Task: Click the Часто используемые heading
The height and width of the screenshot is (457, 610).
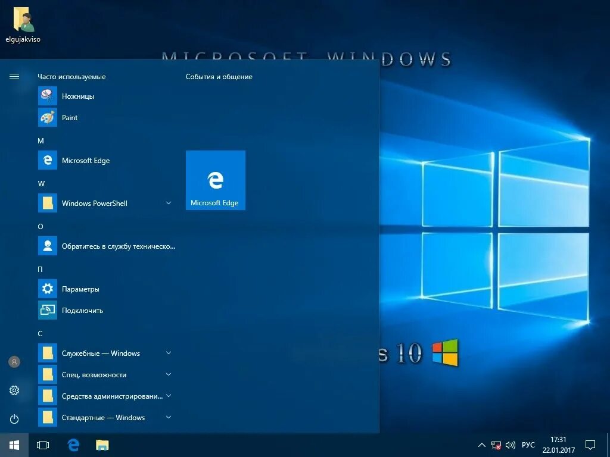Action: (71, 77)
